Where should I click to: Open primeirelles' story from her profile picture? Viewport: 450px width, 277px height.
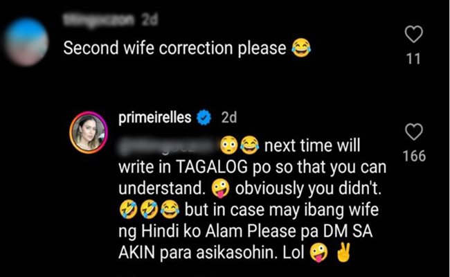point(89,133)
